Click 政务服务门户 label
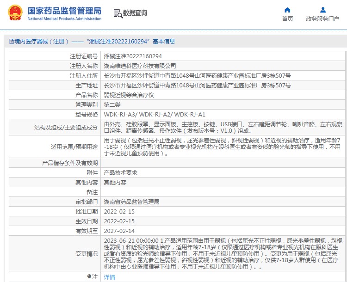347x282 pixels. click(322, 19)
